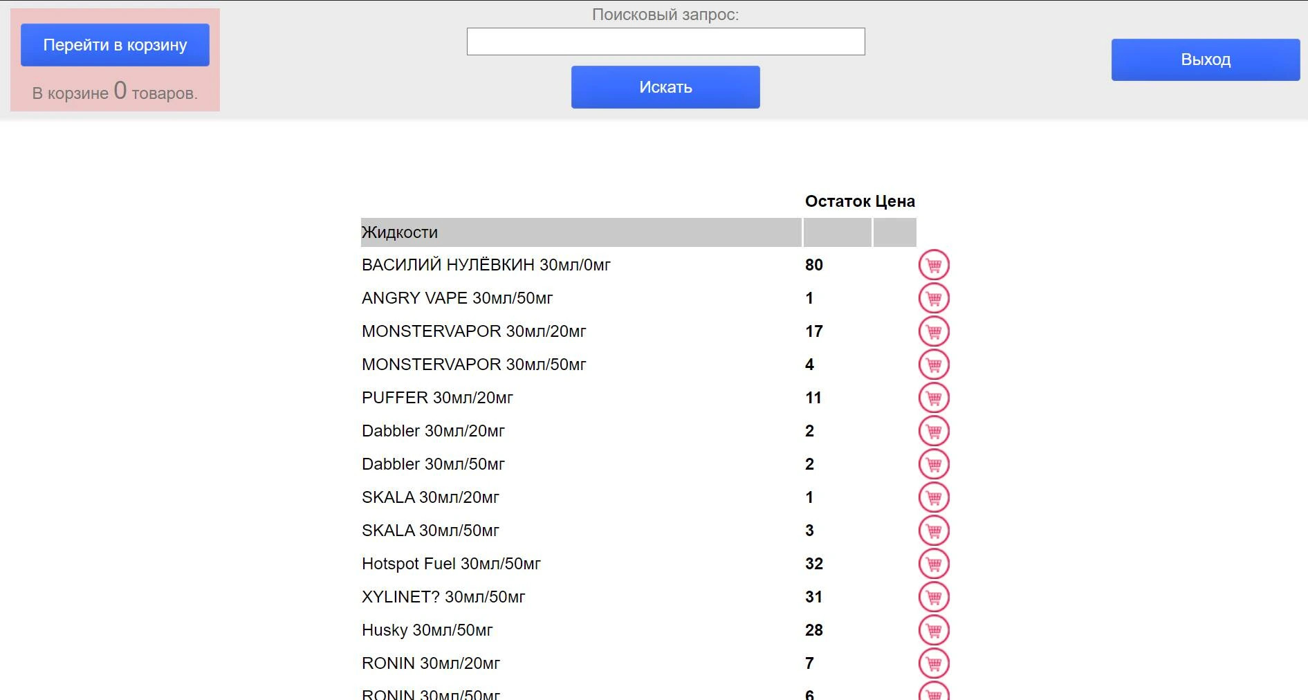The height and width of the screenshot is (700, 1308).
Task: Open cart with Перейти в корзину
Action: click(x=115, y=45)
